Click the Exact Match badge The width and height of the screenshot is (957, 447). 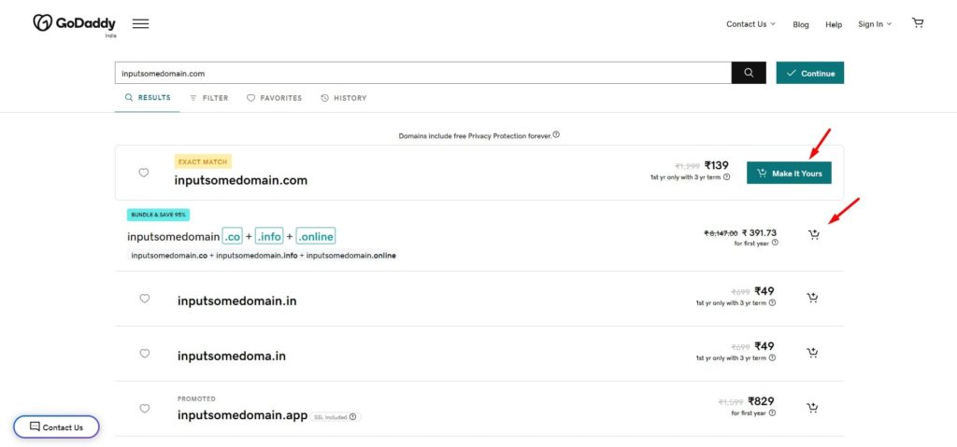[x=203, y=161]
